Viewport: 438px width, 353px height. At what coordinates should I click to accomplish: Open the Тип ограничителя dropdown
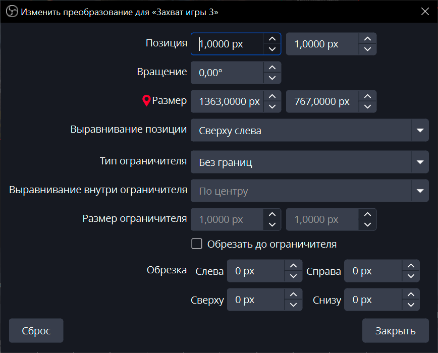(x=420, y=162)
